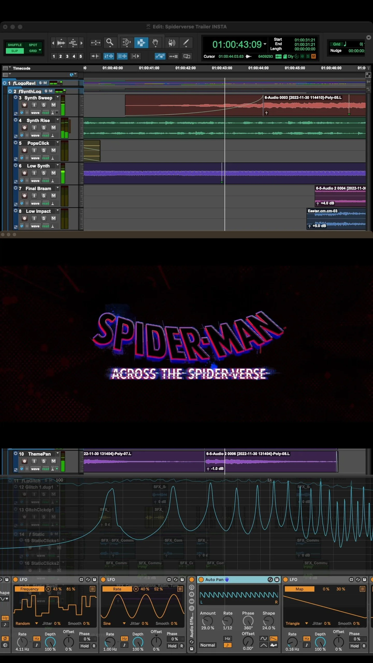Viewport: 373px width, 663px height.
Task: Toggle Frequency LFO device on/off
Action: point(16,579)
